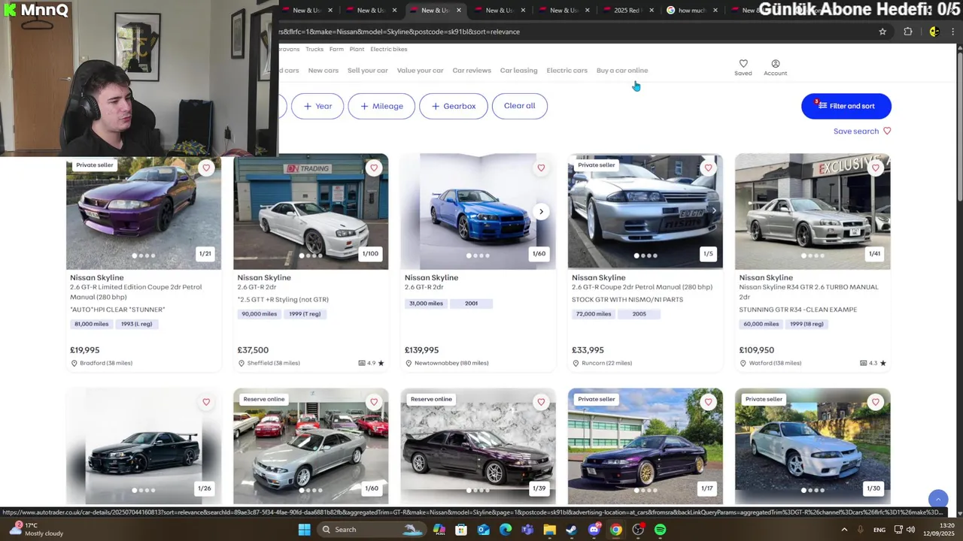Image resolution: width=963 pixels, height=541 pixels.
Task: Open Electric cars menu
Action: (x=567, y=70)
